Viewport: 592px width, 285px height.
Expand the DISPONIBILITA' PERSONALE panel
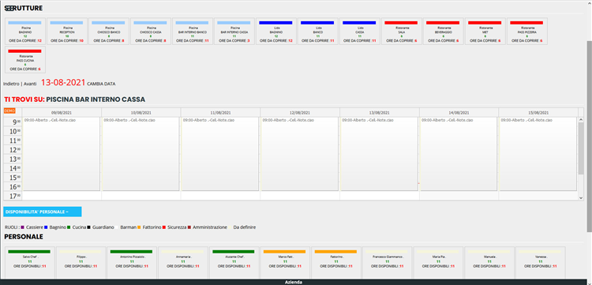pos(43,212)
